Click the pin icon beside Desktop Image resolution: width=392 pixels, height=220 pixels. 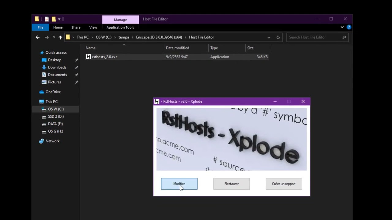point(77,60)
